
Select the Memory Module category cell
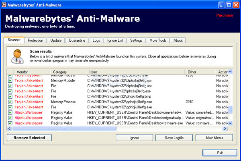point(63,80)
